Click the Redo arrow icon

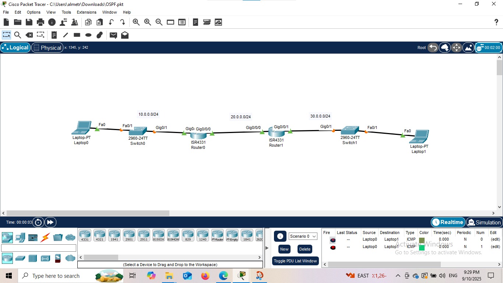click(x=123, y=22)
